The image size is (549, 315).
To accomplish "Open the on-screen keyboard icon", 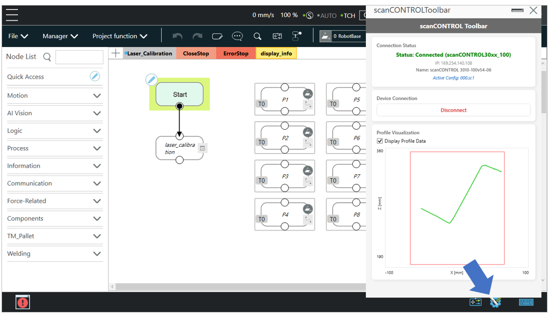I will pyautogui.click(x=526, y=302).
